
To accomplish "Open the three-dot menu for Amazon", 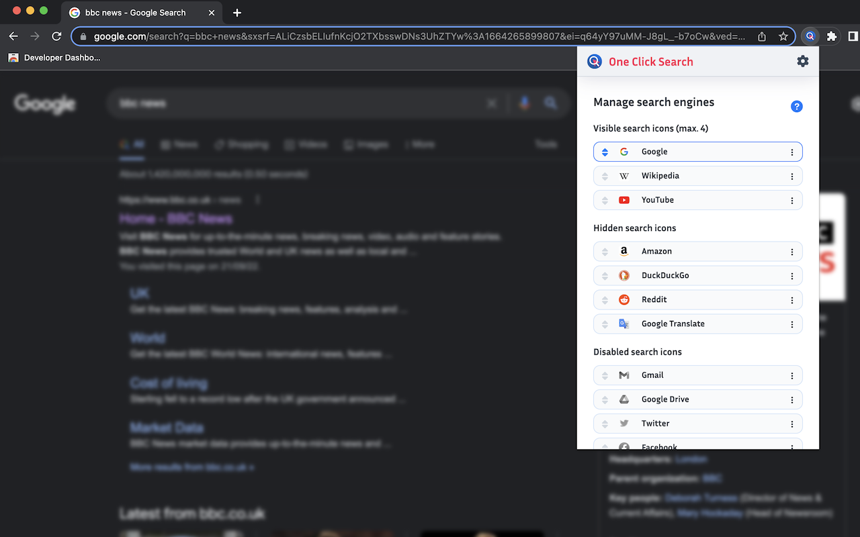I will click(x=792, y=252).
